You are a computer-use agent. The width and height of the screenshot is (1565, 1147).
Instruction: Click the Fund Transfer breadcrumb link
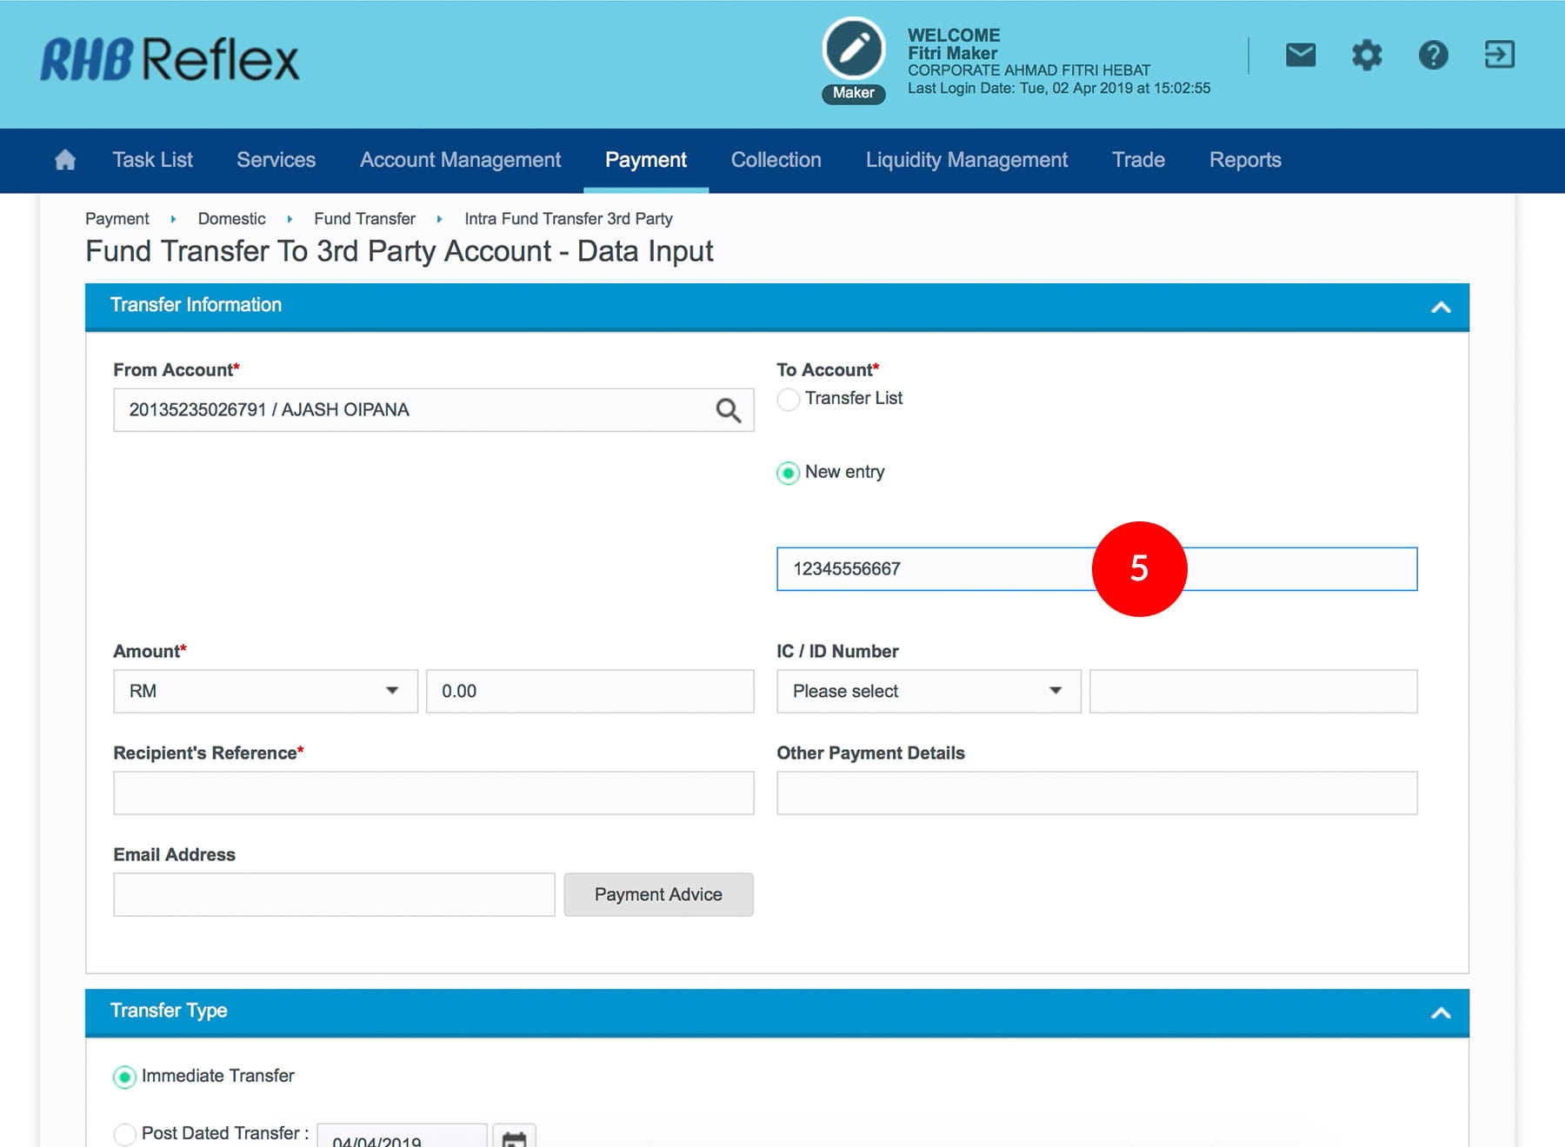click(x=364, y=219)
